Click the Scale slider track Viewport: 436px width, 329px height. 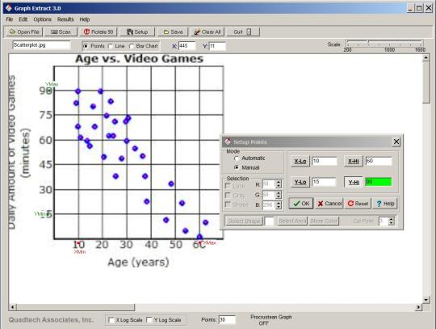pyautogui.click(x=384, y=44)
